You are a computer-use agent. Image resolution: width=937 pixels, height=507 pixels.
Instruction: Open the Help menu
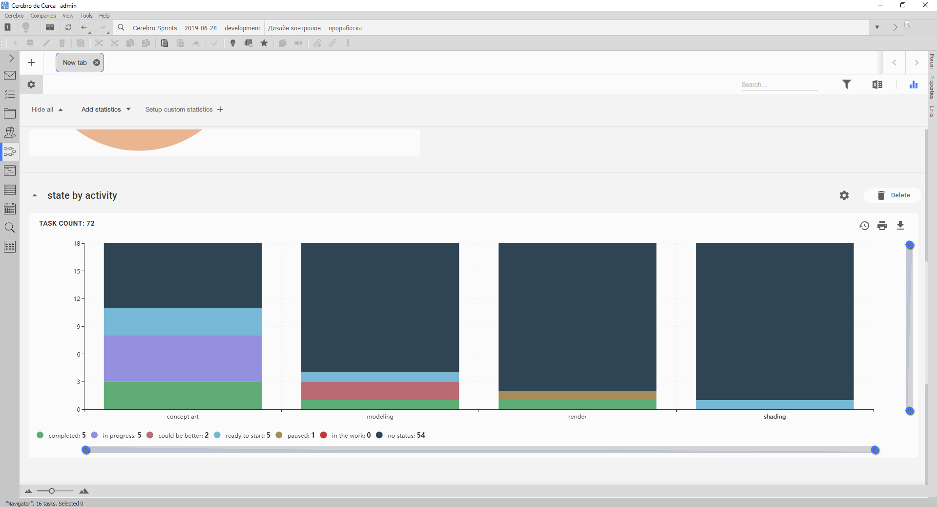(104, 16)
